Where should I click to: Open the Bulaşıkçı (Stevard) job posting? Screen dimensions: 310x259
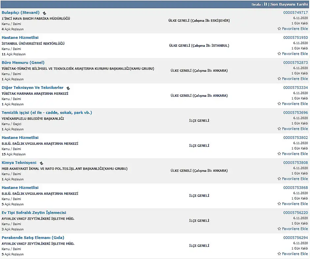(20, 13)
